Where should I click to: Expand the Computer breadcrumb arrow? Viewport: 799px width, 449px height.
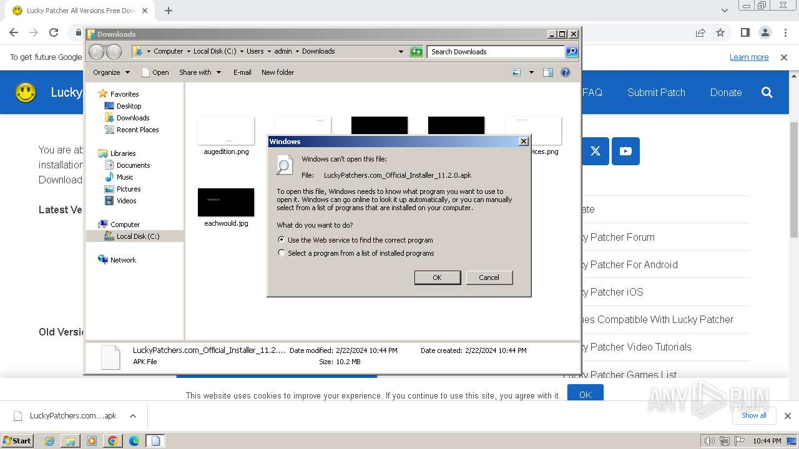pos(188,52)
